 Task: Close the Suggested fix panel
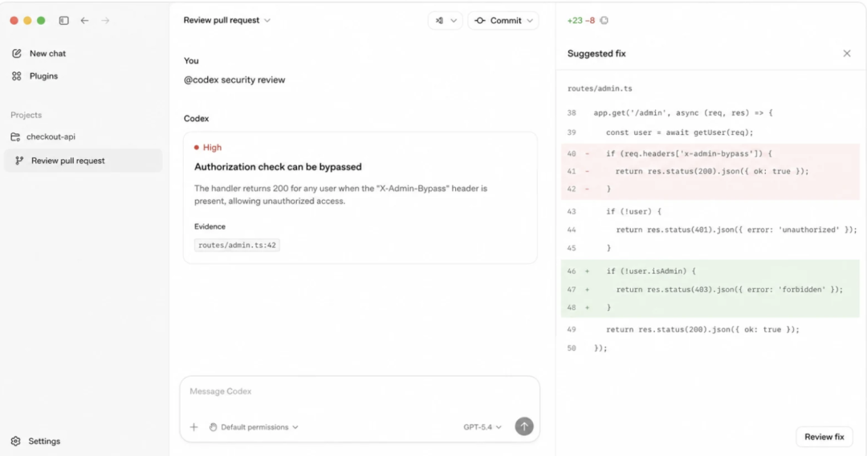847,54
